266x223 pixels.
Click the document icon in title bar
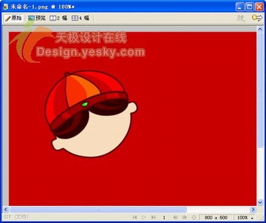click(5, 7)
